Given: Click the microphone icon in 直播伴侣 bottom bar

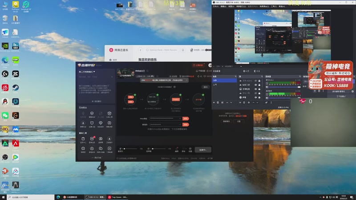Looking at the screenshot, I should click(120, 149).
